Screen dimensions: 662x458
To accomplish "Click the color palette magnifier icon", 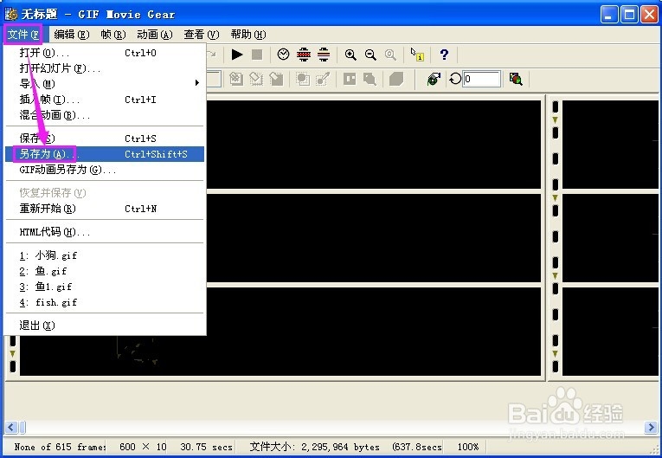I will [x=516, y=79].
